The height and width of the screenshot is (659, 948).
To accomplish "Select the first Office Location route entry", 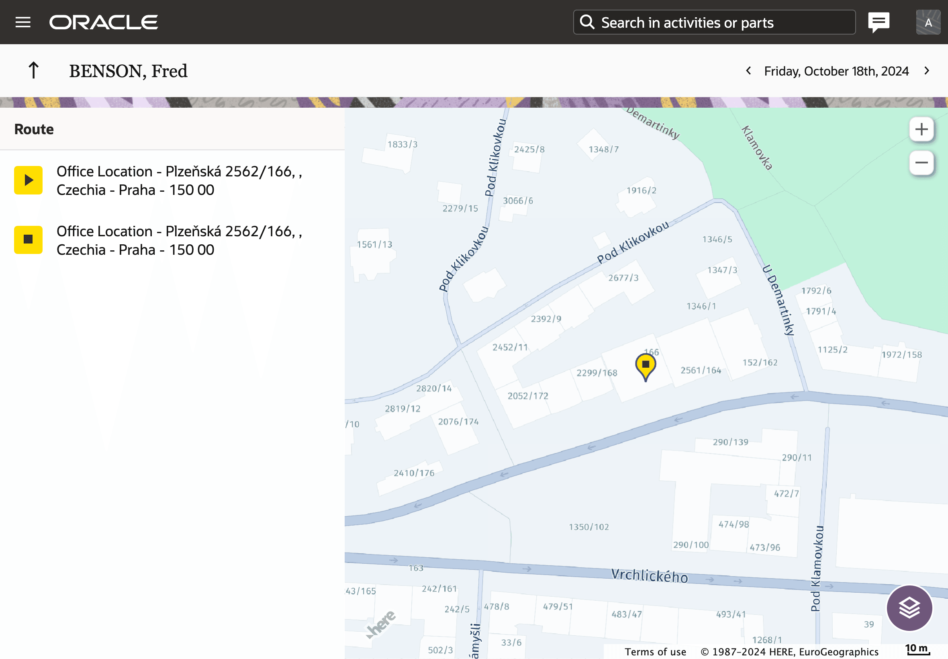I will [180, 181].
